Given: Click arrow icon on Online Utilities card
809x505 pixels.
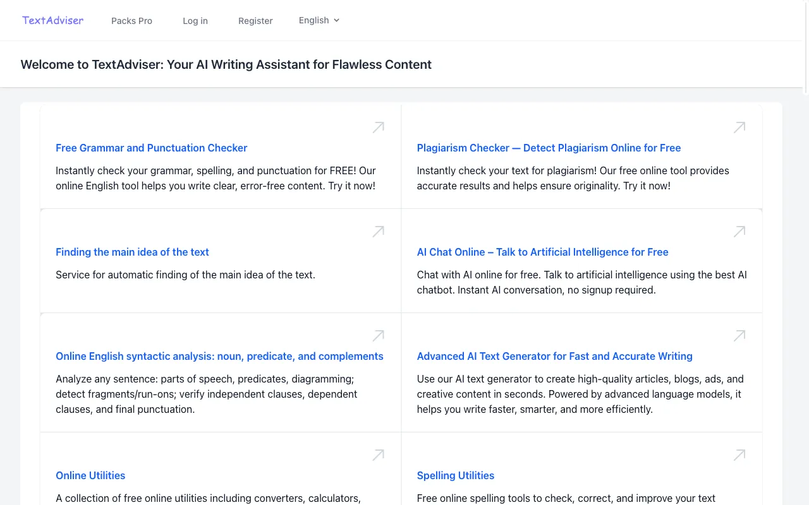Looking at the screenshot, I should 378,455.
